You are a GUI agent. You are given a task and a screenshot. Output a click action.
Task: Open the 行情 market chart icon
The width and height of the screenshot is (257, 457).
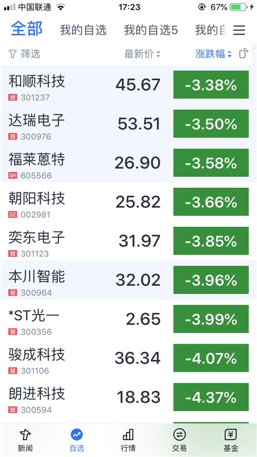[x=128, y=435]
